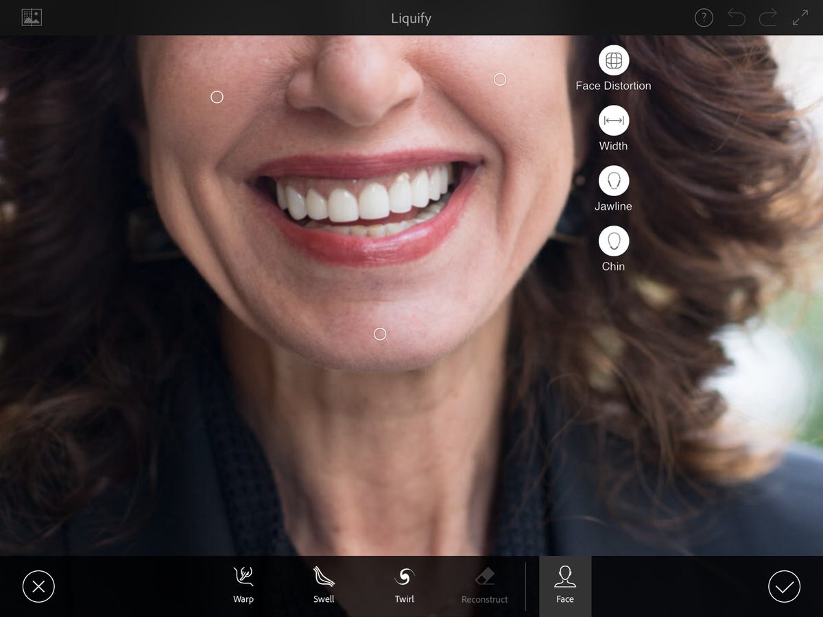Pick the Chin adjustment icon
The height and width of the screenshot is (617, 823).
[613, 241]
